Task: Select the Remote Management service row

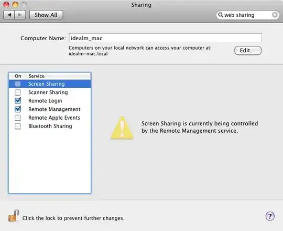Action: pos(50,109)
